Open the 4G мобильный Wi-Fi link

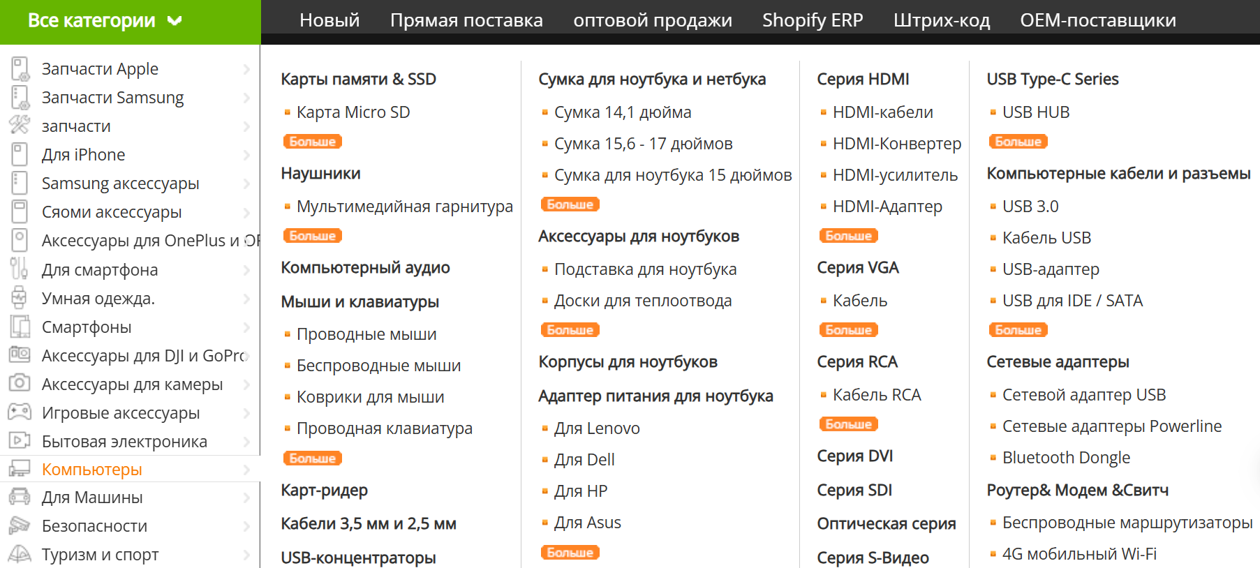point(1079,554)
